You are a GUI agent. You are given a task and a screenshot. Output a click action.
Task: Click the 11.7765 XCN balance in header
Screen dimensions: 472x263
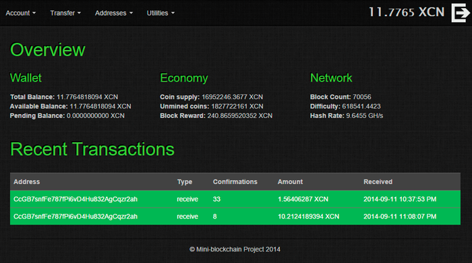pyautogui.click(x=407, y=12)
